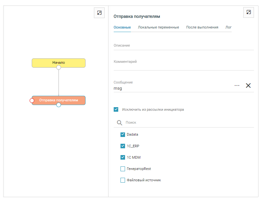The image size is (264, 203).
Task: Expand the properties panel to fullscreen
Action: [248, 12]
